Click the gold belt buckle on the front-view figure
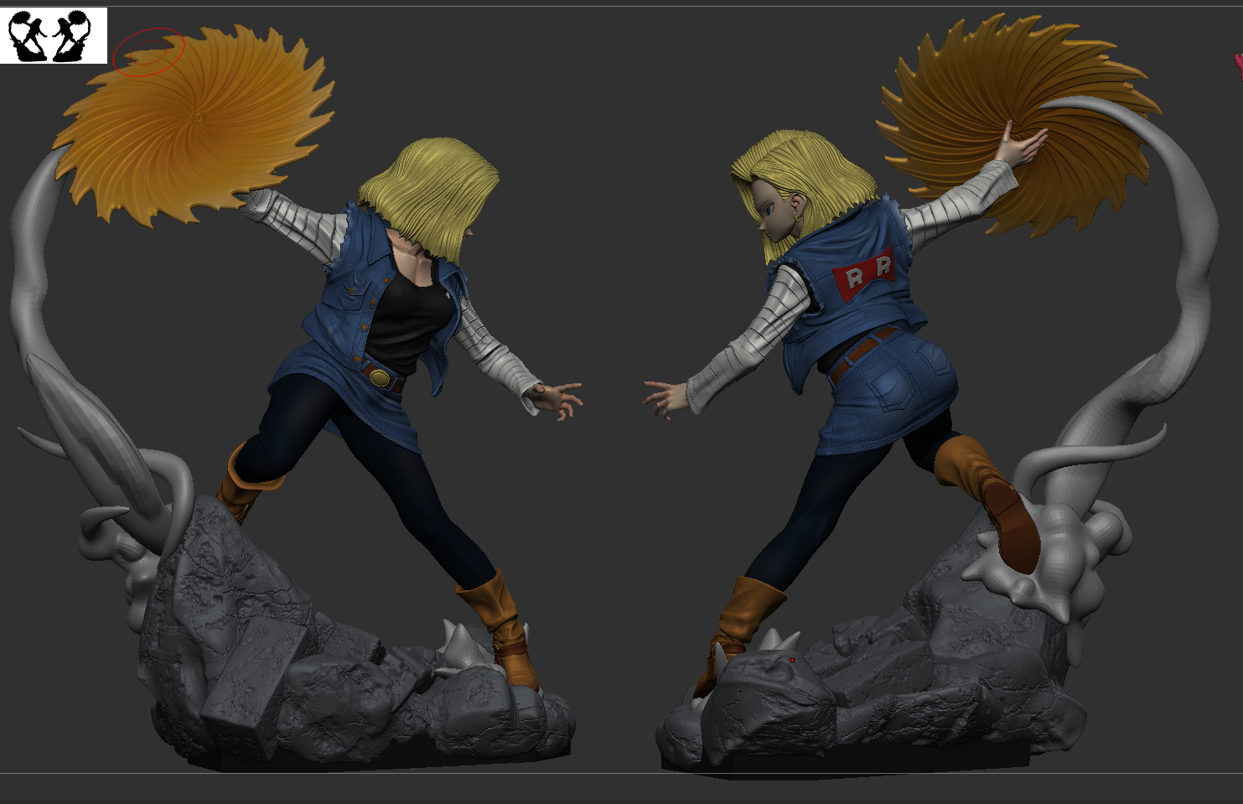 pos(381,377)
